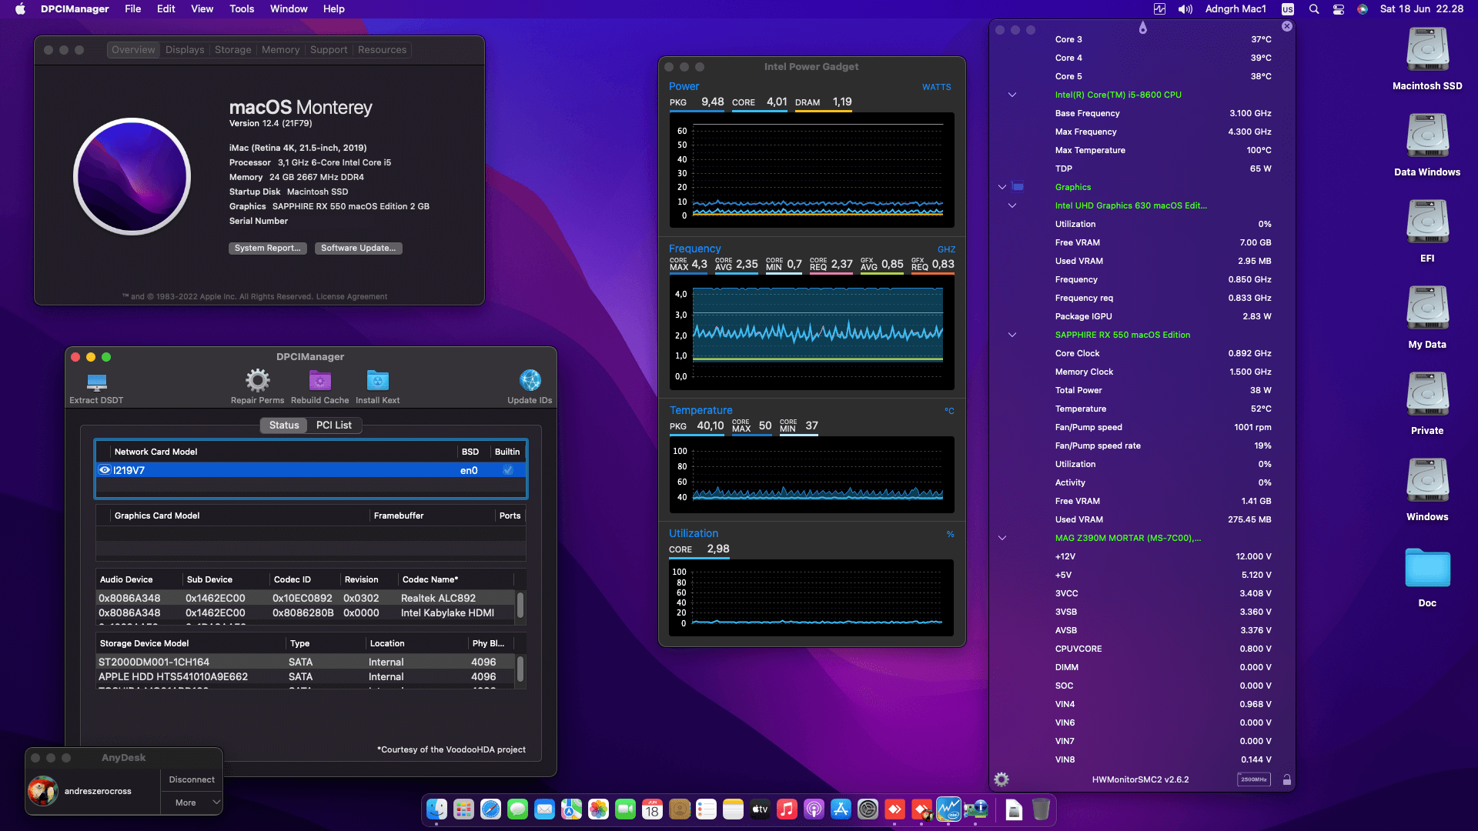This screenshot has height=831, width=1478.
Task: Open the Tools menu
Action: [241, 9]
